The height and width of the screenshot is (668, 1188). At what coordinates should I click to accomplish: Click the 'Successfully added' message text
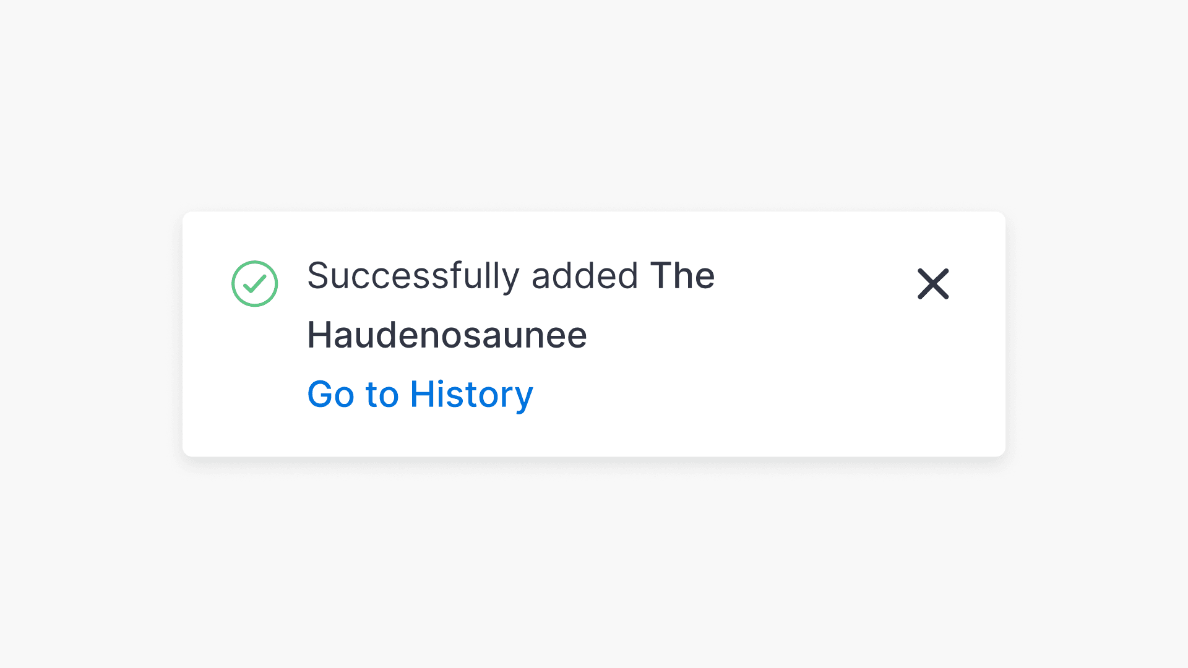pyautogui.click(x=472, y=276)
